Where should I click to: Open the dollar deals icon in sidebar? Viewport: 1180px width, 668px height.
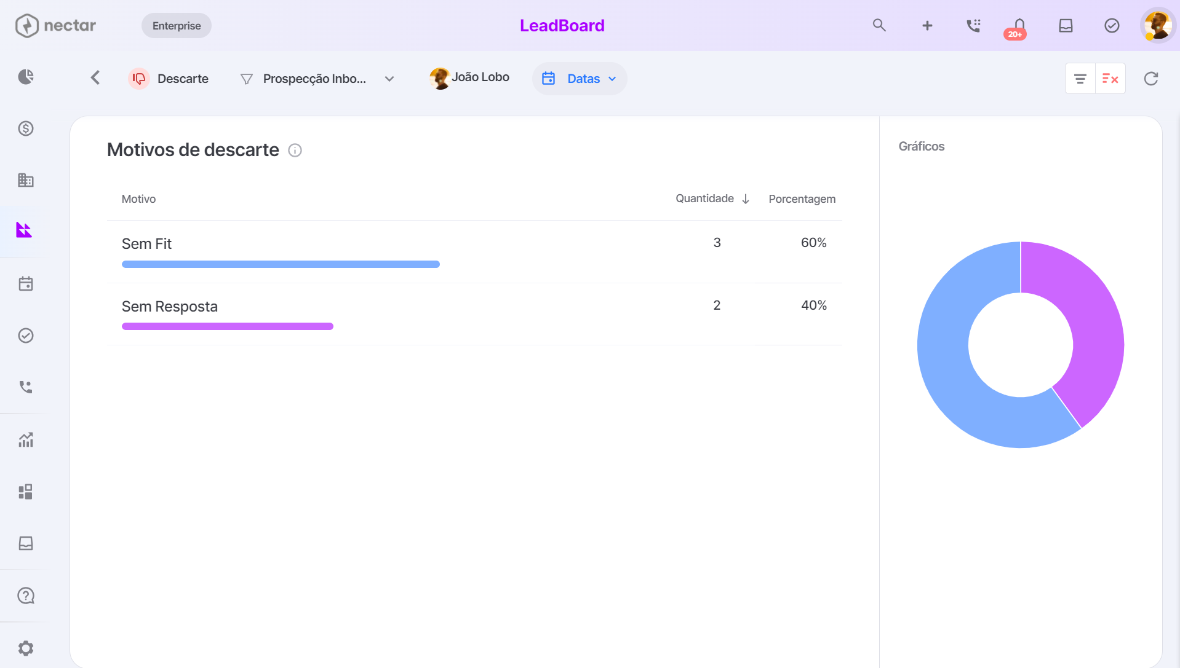[x=26, y=128]
